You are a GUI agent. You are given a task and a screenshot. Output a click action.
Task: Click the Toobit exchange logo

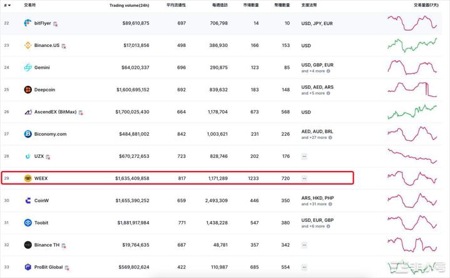point(28,222)
